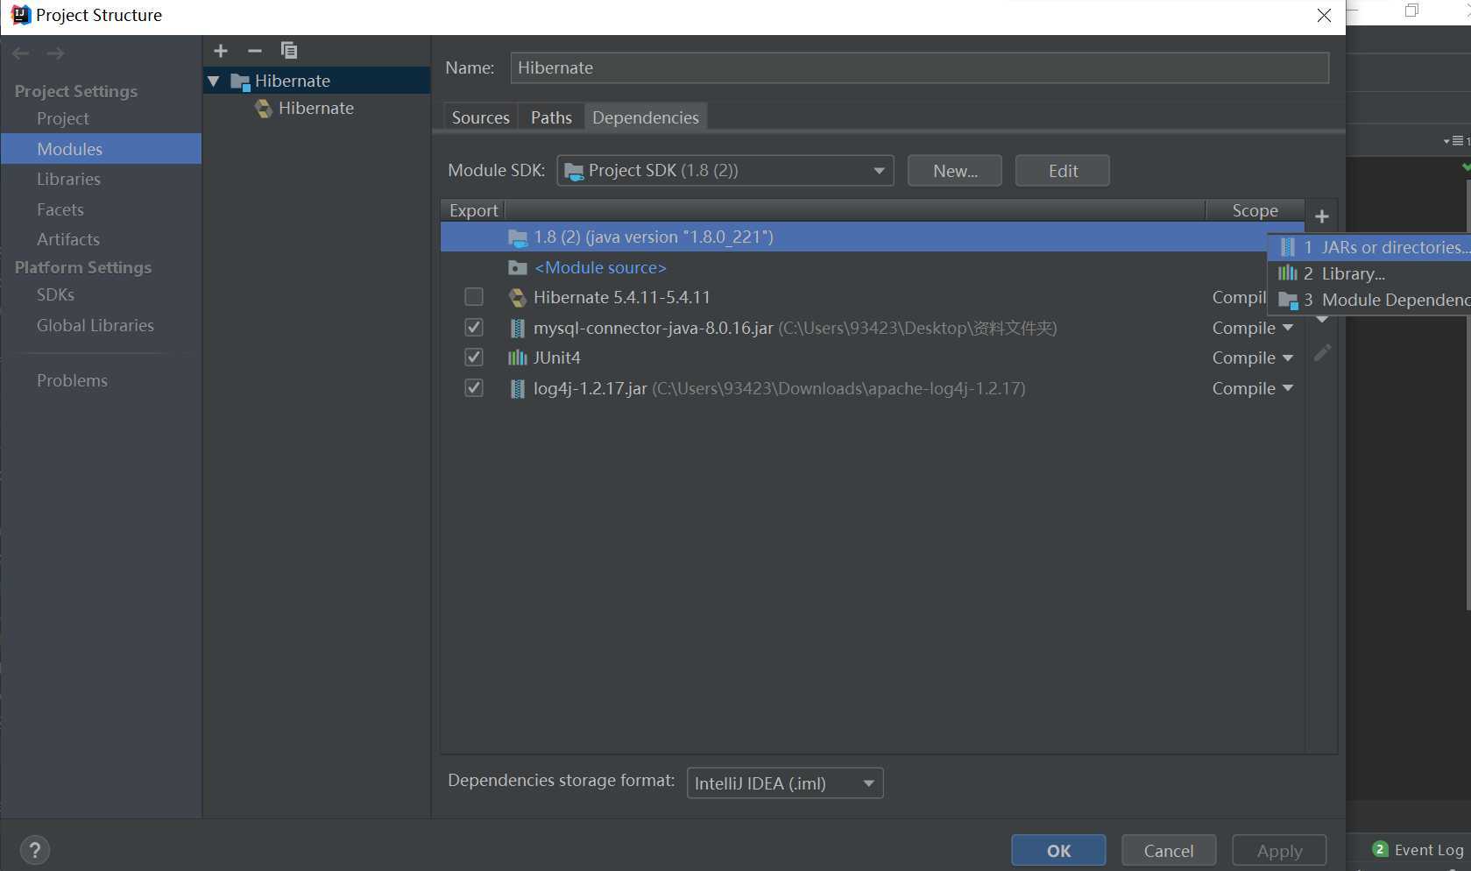The width and height of the screenshot is (1471, 871).
Task: Open Problems section in sidebar
Action: click(72, 380)
